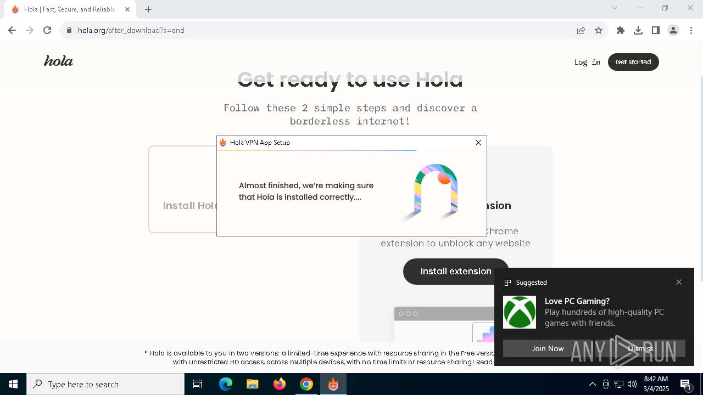The height and width of the screenshot is (395, 703).
Task: Toggle Chrome side panel icon
Action: [x=656, y=30]
